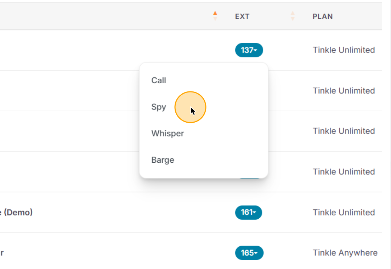Click Tinkle Unlimited in the second row

(x=344, y=91)
